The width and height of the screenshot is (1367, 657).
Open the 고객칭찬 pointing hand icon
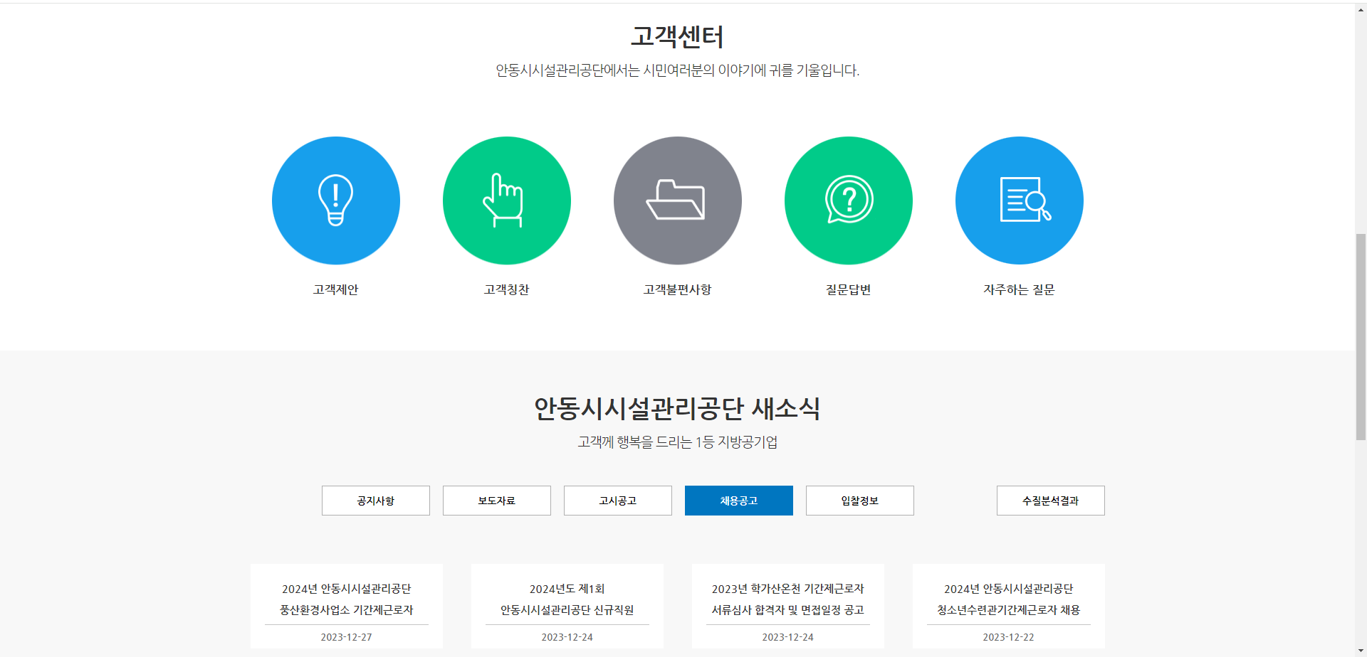[507, 201]
